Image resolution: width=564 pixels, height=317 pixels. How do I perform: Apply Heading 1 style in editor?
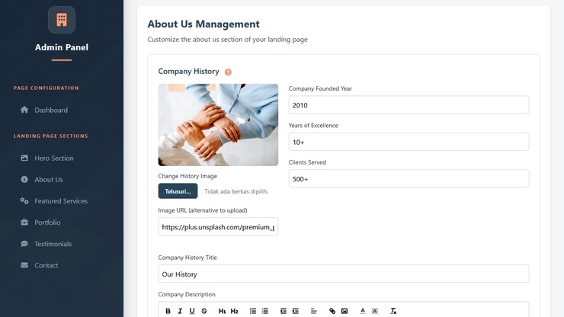tap(223, 311)
